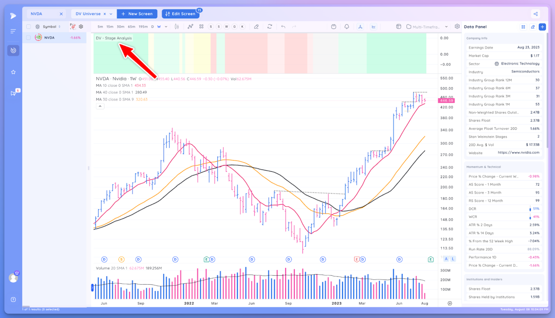
Task: Click the undo arrow in chart toolbar
Action: [283, 26]
